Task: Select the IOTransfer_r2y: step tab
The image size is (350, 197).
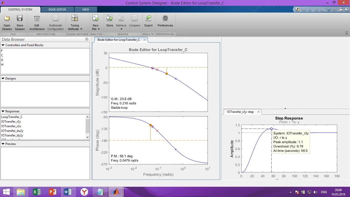Action: pyautogui.click(x=240, y=112)
